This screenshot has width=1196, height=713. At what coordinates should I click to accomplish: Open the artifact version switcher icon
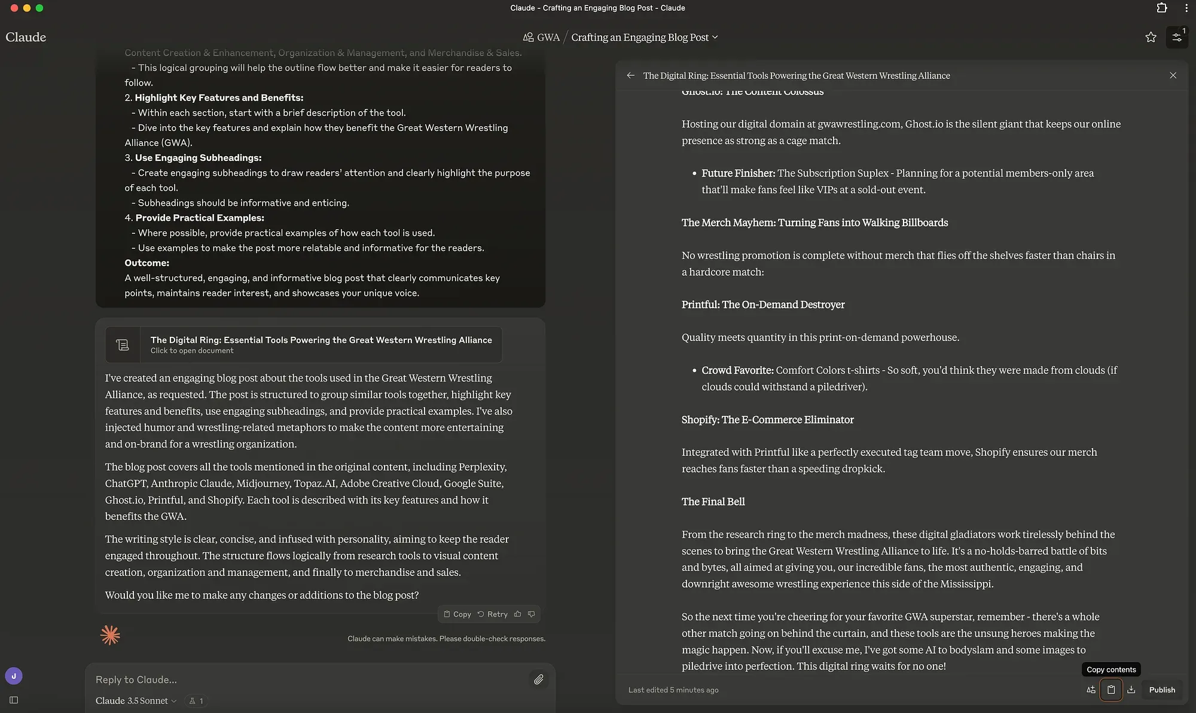[x=1091, y=690]
